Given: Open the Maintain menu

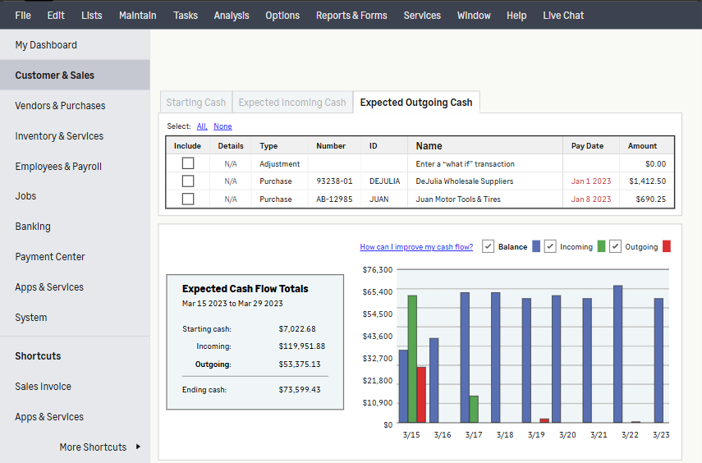Looking at the screenshot, I should [x=137, y=16].
